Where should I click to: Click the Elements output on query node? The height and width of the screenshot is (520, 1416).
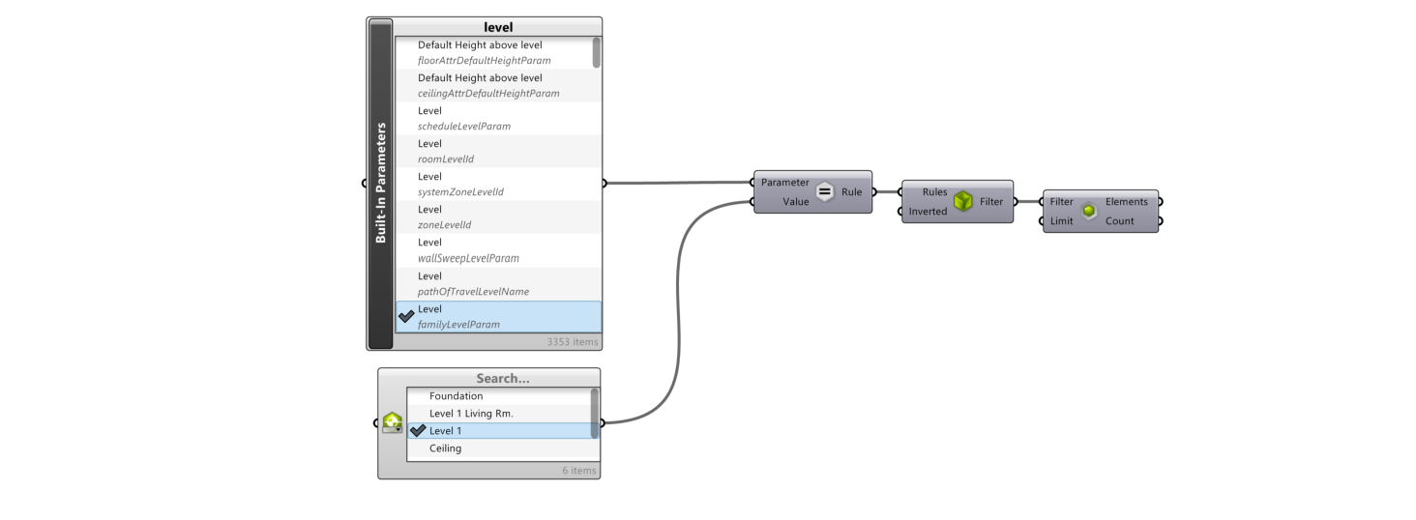[1126, 202]
